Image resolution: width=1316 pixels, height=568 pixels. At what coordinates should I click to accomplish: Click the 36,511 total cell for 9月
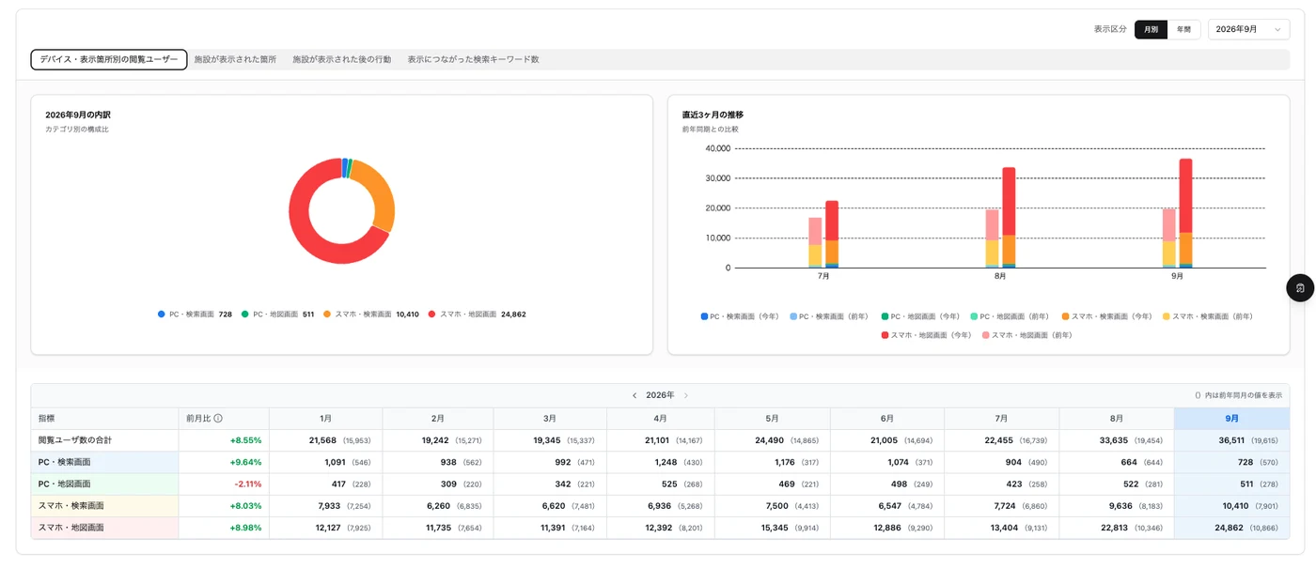click(x=1231, y=440)
